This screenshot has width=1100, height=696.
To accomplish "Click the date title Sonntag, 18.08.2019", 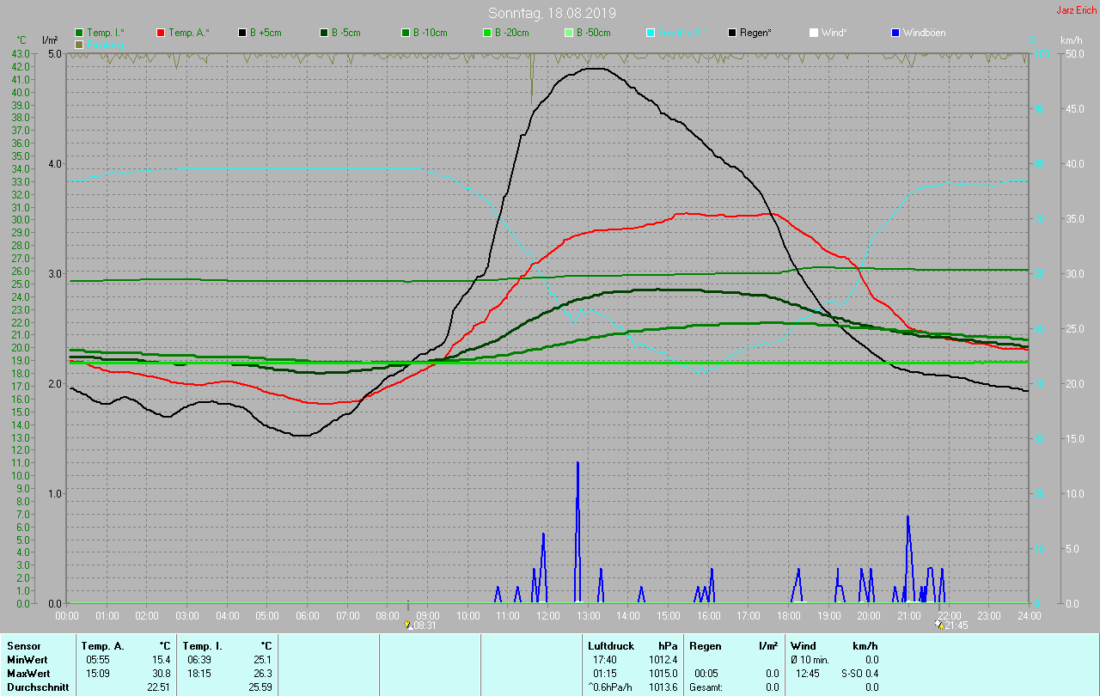I will click(552, 13).
